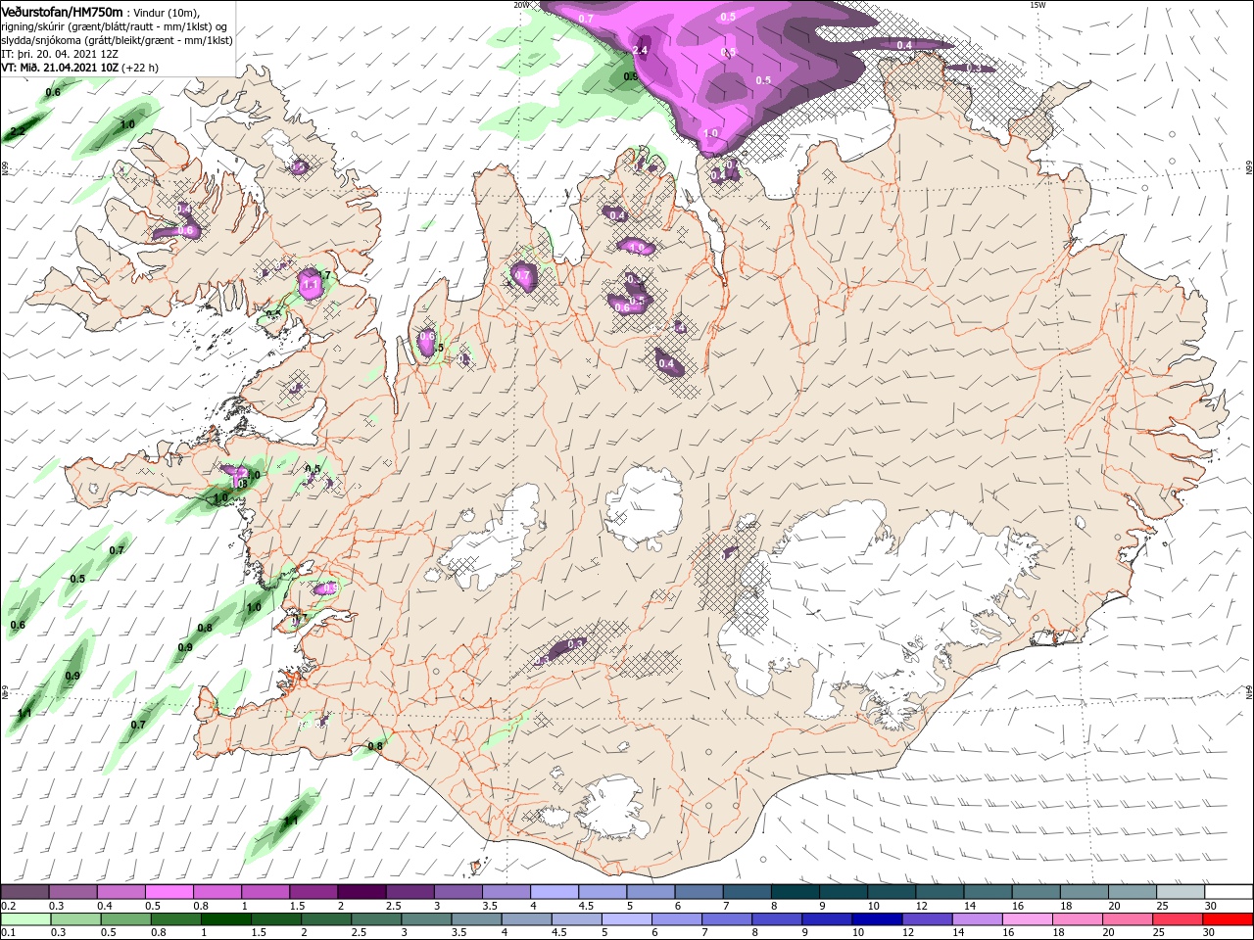Click the 2.2 rainfall value off northwest coast

[18, 131]
